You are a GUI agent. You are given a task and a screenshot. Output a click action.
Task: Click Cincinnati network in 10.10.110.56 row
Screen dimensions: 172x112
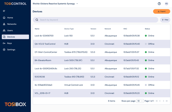click(109, 77)
